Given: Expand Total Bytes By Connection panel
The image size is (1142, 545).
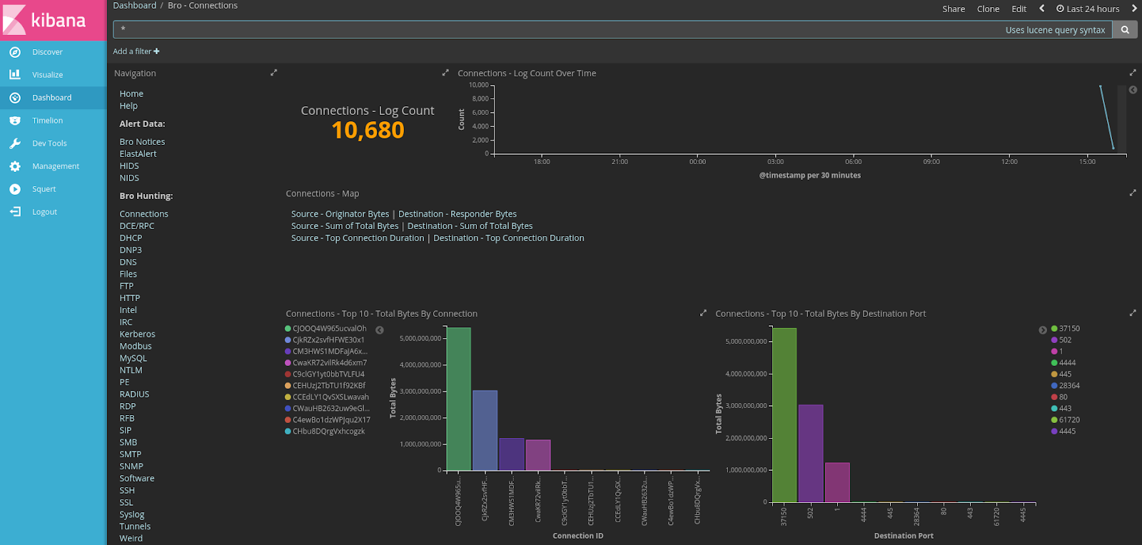Looking at the screenshot, I should tap(703, 313).
